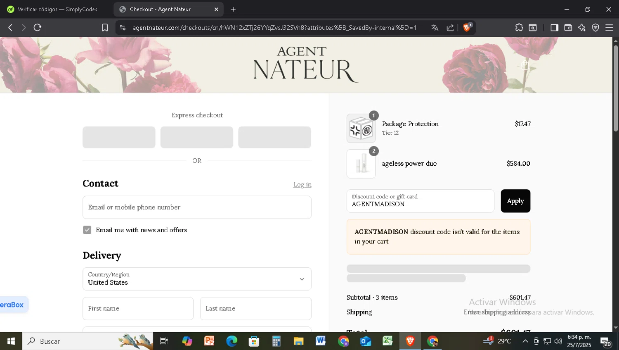The width and height of the screenshot is (619, 350).
Task: Open Calculator from taskbar
Action: (x=276, y=341)
